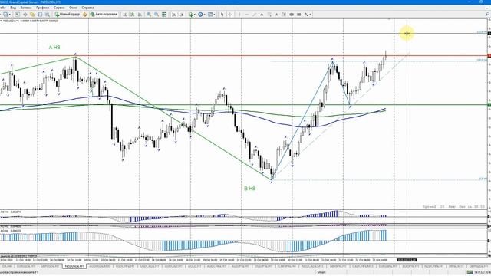Switch chart to candlestick mode
The width and height of the screenshot is (491, 276).
[x=133, y=15]
